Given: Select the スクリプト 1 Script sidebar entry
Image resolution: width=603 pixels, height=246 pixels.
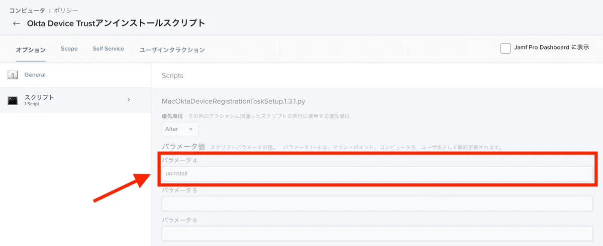Looking at the screenshot, I should [x=39, y=100].
